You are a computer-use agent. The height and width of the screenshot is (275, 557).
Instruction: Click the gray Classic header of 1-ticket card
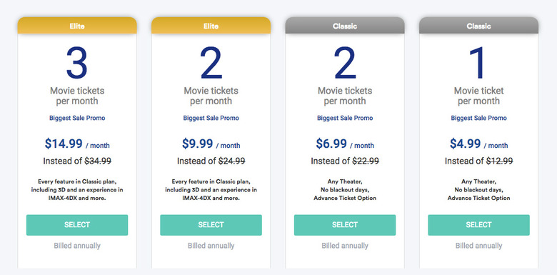point(479,26)
